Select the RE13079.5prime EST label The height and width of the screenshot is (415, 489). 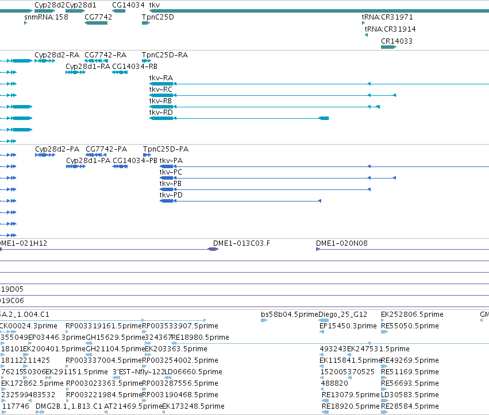tap(351, 395)
